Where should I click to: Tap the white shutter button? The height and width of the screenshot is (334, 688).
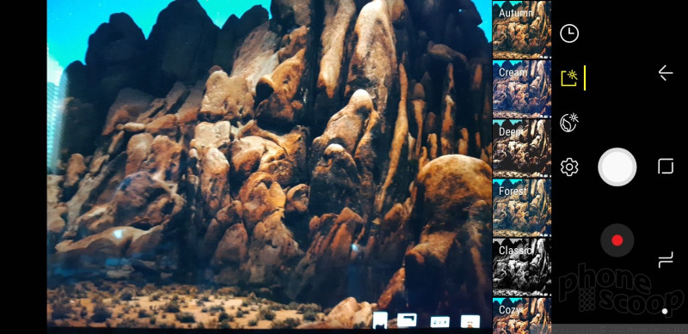[x=617, y=167]
